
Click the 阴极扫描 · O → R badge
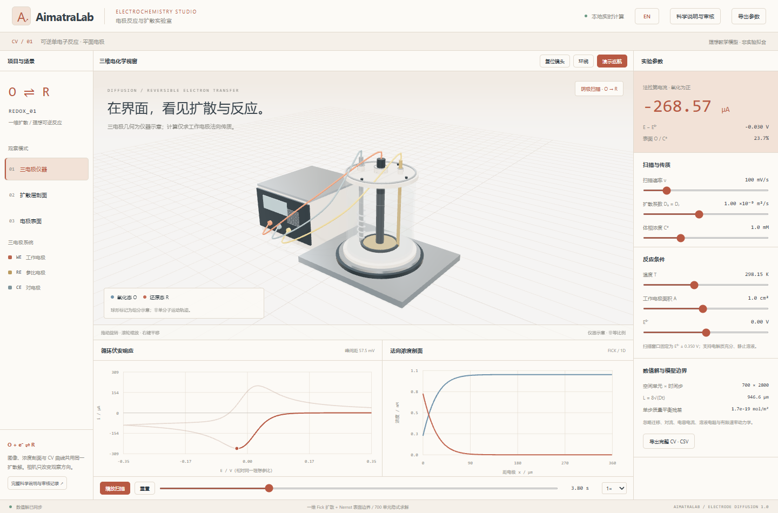click(599, 89)
